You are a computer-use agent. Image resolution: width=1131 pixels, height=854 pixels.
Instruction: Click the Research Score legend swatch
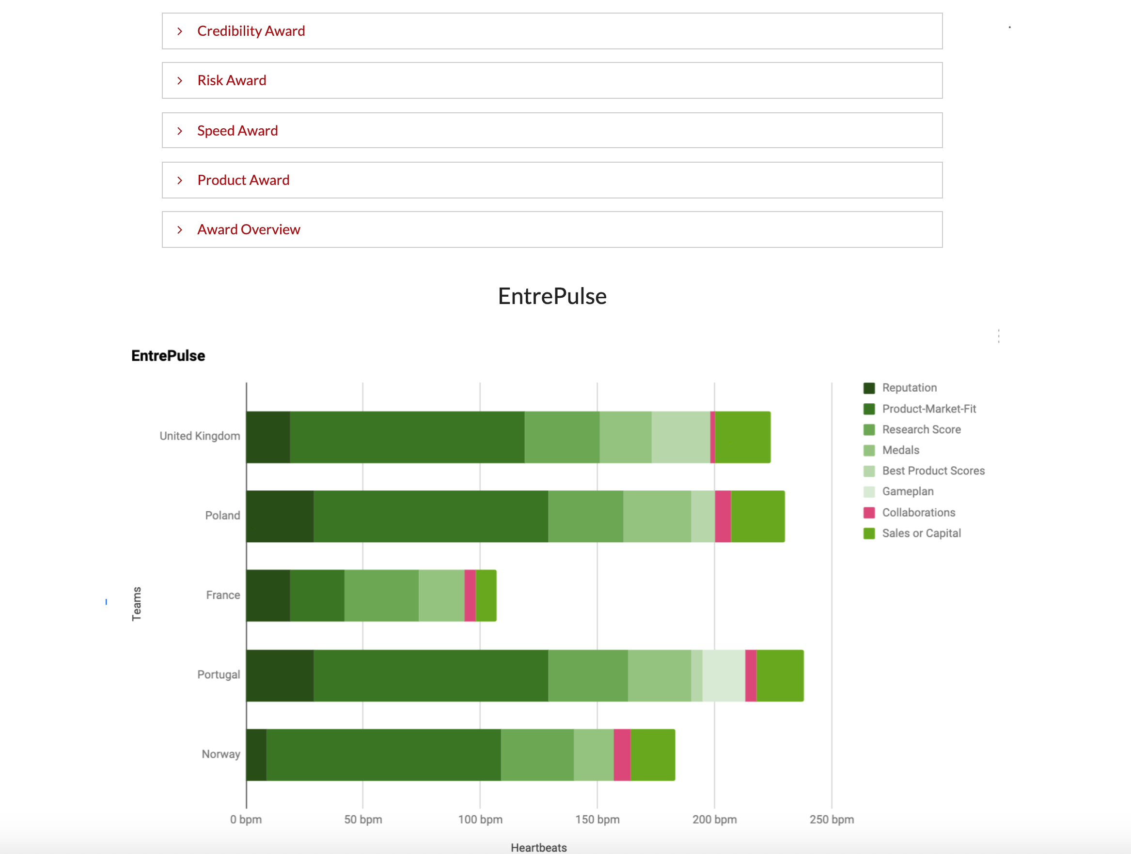coord(869,429)
